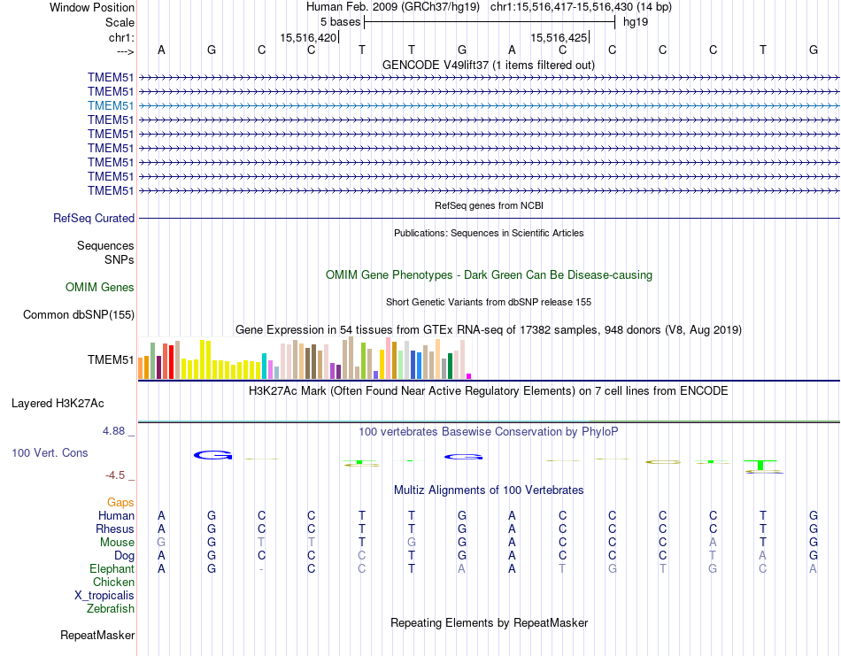Select the Scale track label
Image resolution: width=841 pixels, height=656 pixels.
tap(120, 22)
